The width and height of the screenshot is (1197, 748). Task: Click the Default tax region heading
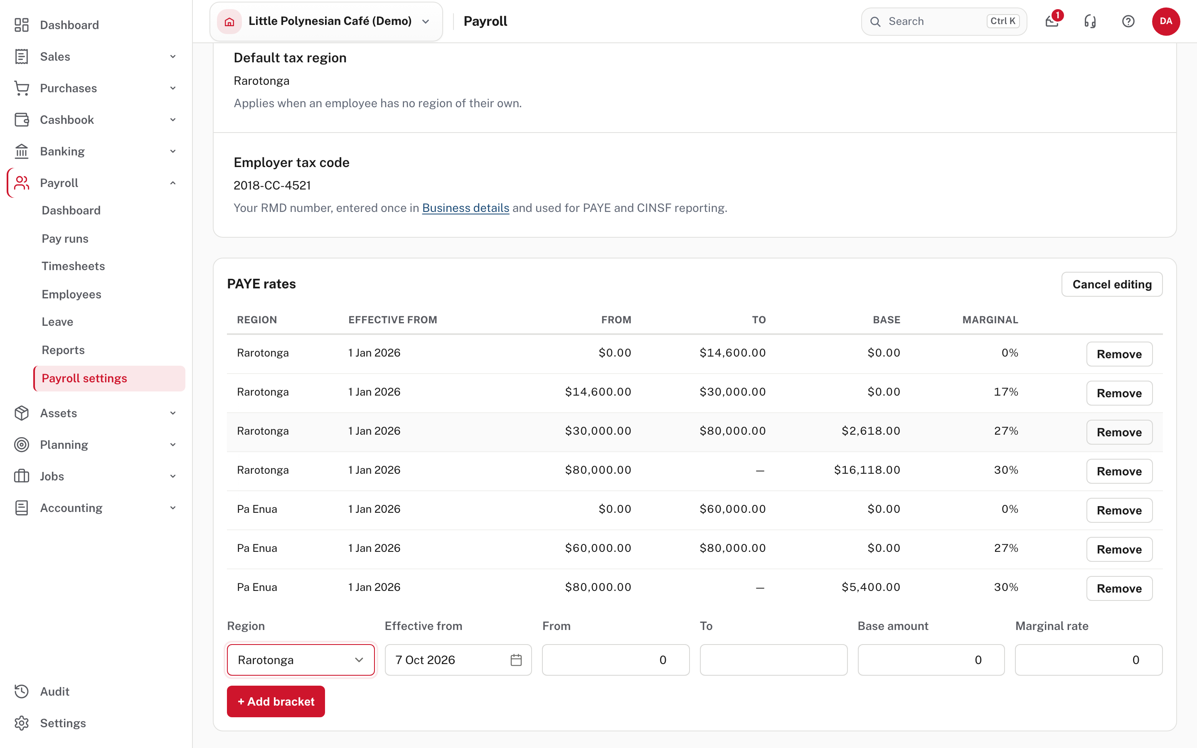(x=290, y=58)
